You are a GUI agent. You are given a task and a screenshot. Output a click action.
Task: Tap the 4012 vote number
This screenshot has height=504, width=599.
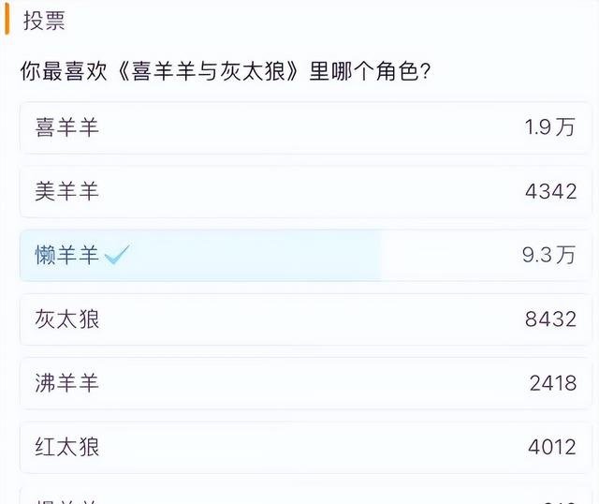(551, 447)
